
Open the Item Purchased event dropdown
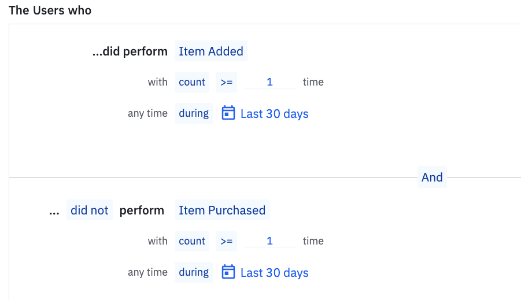[222, 210]
